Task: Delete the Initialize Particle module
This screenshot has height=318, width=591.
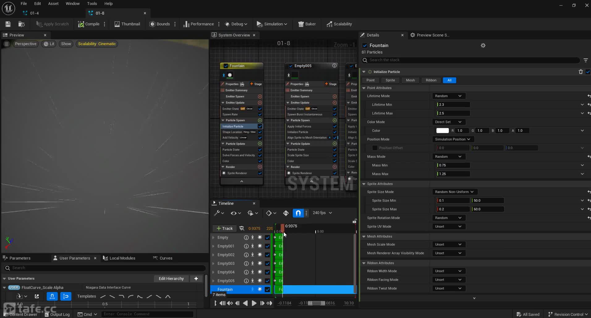Action: (x=580, y=72)
